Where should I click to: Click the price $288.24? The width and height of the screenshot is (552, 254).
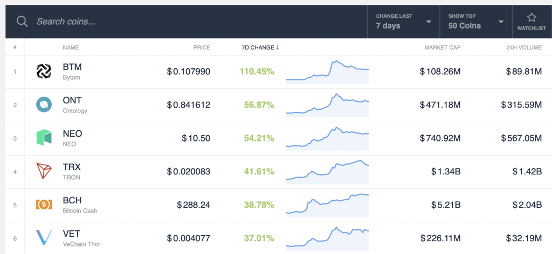[x=194, y=205]
